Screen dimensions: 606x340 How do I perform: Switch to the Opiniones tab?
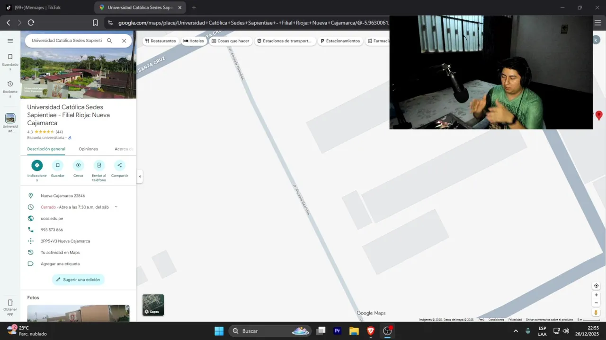click(x=88, y=149)
